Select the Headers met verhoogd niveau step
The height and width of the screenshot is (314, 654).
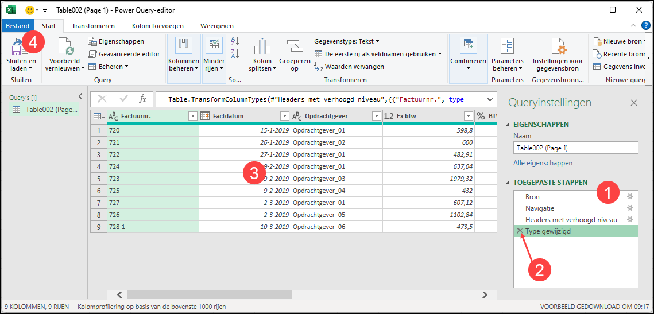pyautogui.click(x=571, y=219)
